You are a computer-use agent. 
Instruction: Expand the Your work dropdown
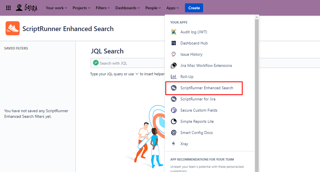pos(56,8)
